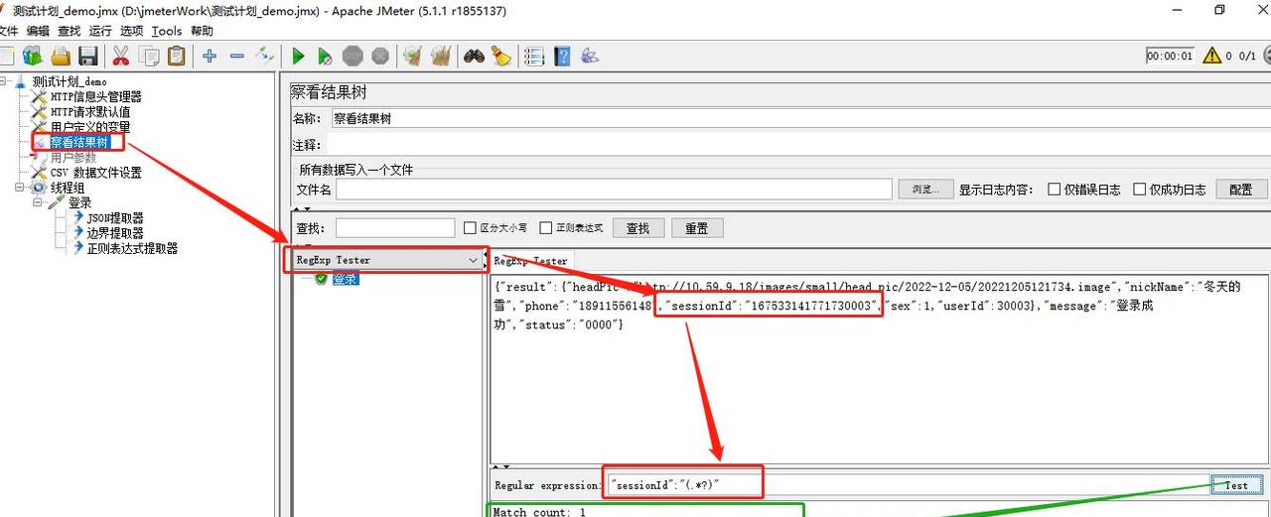The image size is (1271, 517).
Task: Click the Test regex button
Action: 1236,485
